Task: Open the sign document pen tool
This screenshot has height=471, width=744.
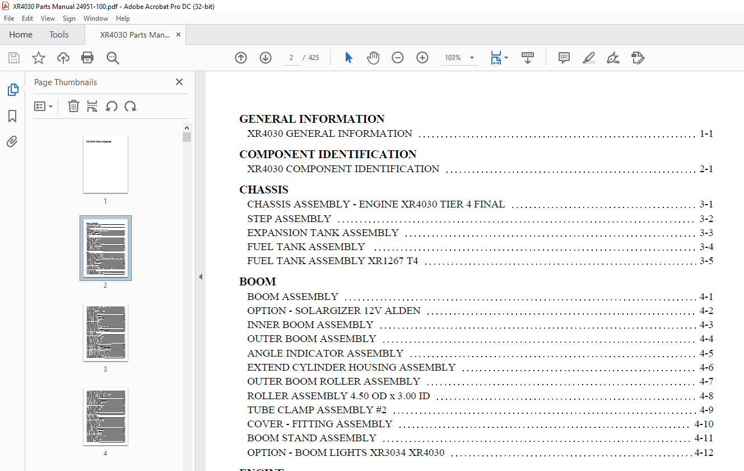Action: tap(613, 58)
